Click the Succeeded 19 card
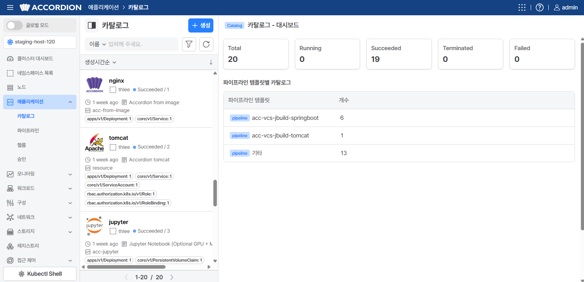 click(399, 54)
